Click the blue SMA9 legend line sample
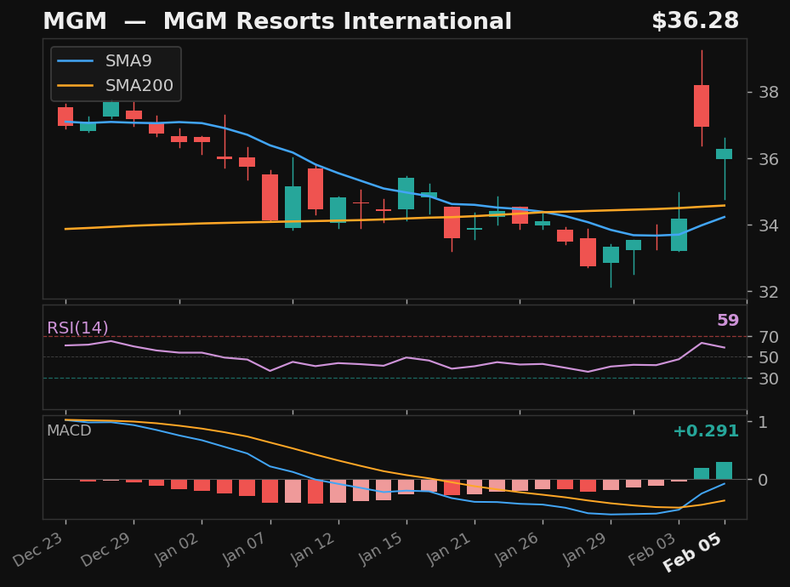This screenshot has height=587, width=790. coord(75,61)
